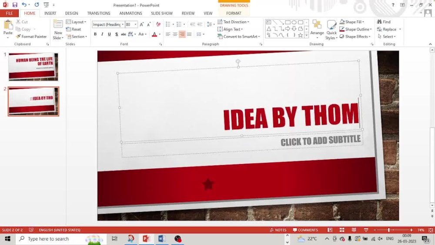Apply numbered list icon
The height and width of the screenshot is (245, 435).
click(179, 24)
